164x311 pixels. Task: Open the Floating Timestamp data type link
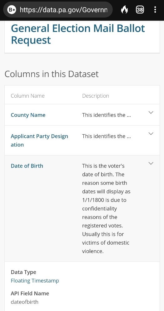tap(35, 281)
